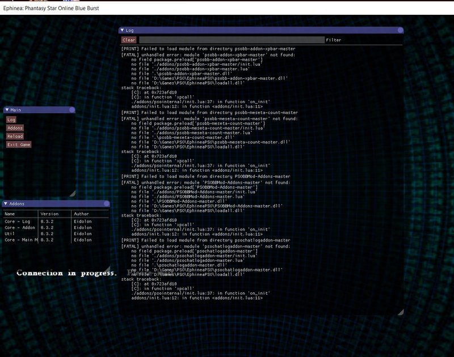Select the 'Core - Addon' addon row
Screen dimensions: 454x357
[x=56, y=227]
